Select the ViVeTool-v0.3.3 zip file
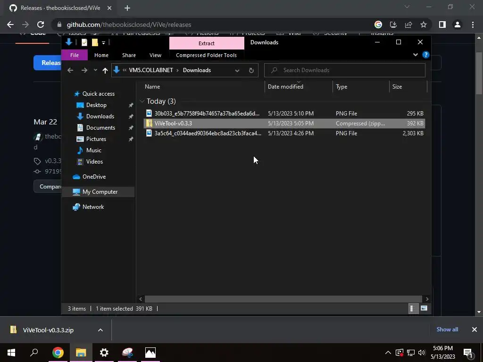483x362 pixels. tap(284, 123)
